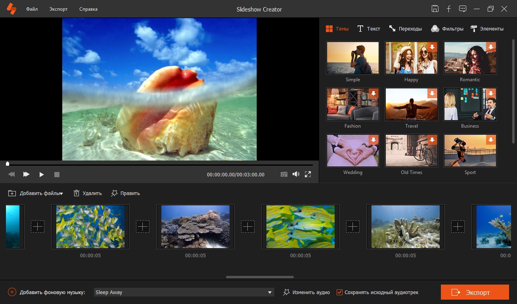Click the save project floppy icon
The image size is (517, 304).
[435, 9]
